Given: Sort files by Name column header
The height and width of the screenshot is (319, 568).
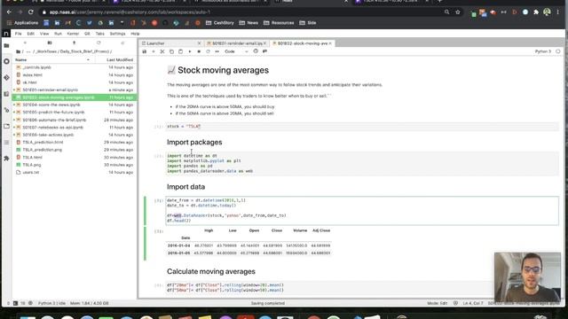Looking at the screenshot, I should pyautogui.click(x=53, y=59).
